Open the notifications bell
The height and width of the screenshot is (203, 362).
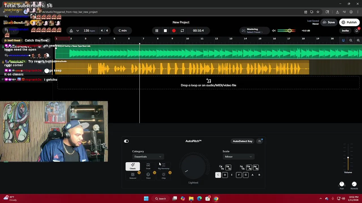coord(357,30)
